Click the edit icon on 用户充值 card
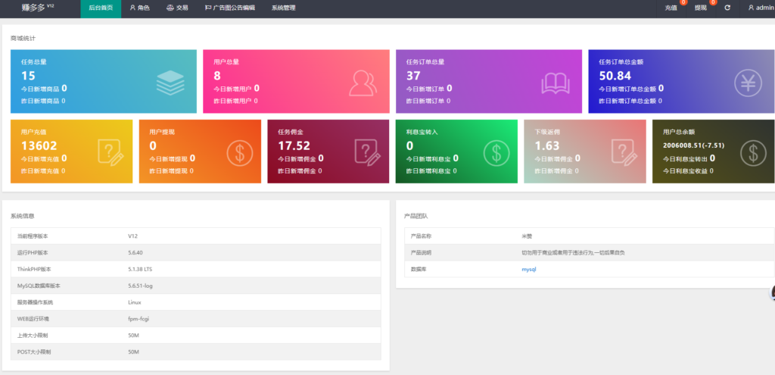Image resolution: width=775 pixels, height=375 pixels. (110, 152)
